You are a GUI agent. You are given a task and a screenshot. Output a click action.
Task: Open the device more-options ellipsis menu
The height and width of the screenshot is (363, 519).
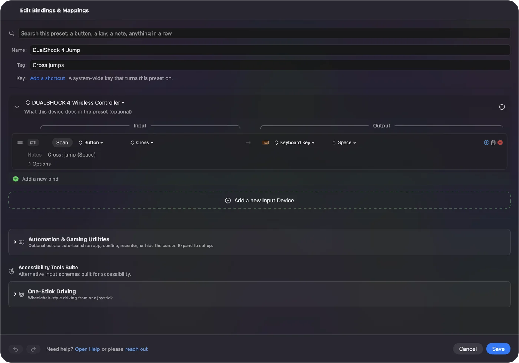tap(502, 107)
